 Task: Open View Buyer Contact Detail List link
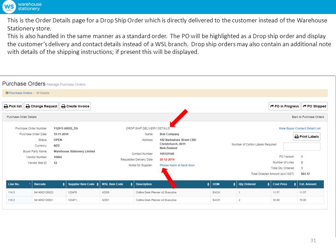click(300, 128)
